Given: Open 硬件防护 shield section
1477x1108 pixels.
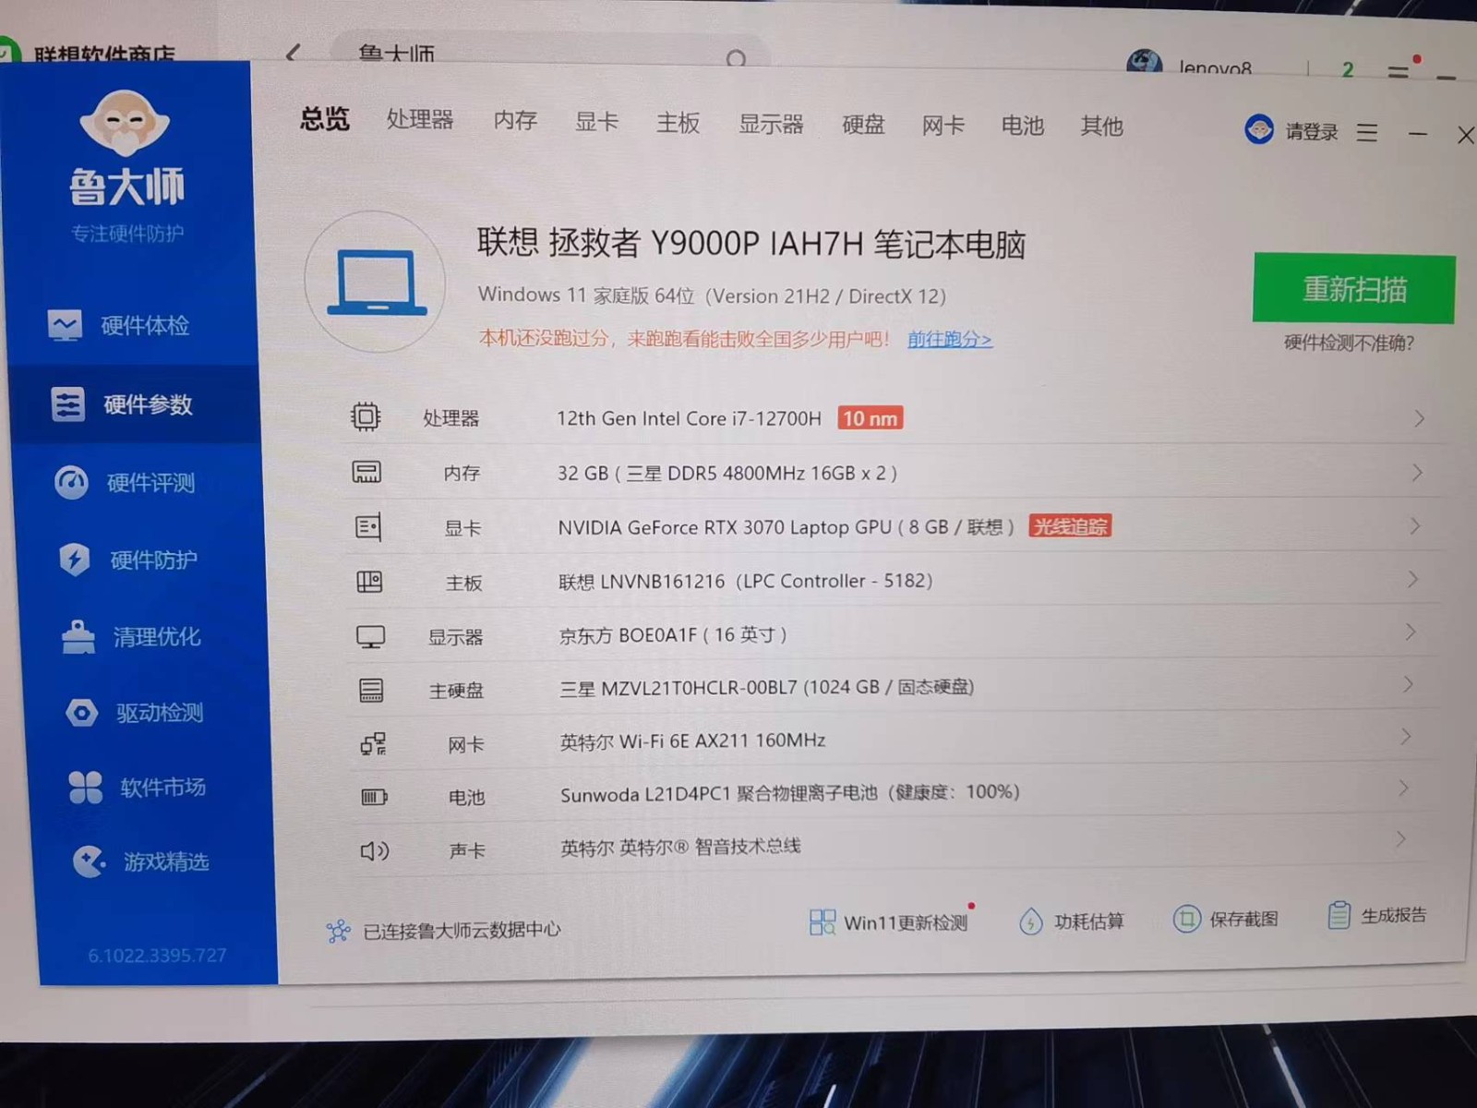Looking at the screenshot, I should (x=128, y=560).
